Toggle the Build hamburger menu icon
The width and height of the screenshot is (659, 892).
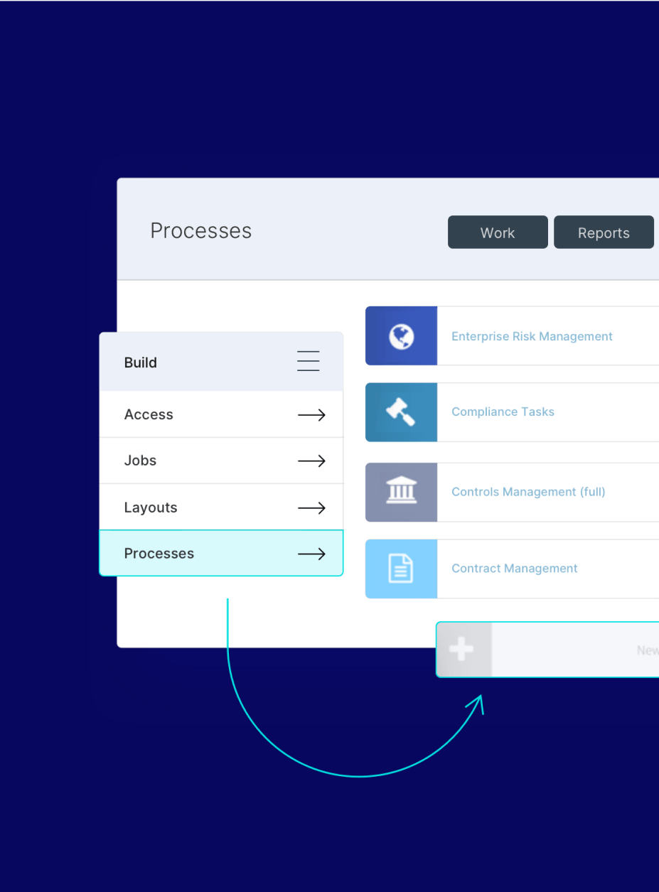(x=309, y=361)
